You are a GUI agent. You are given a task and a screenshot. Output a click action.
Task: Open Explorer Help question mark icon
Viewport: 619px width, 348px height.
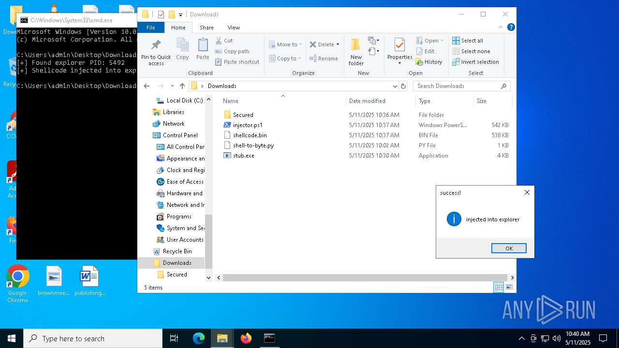point(511,28)
